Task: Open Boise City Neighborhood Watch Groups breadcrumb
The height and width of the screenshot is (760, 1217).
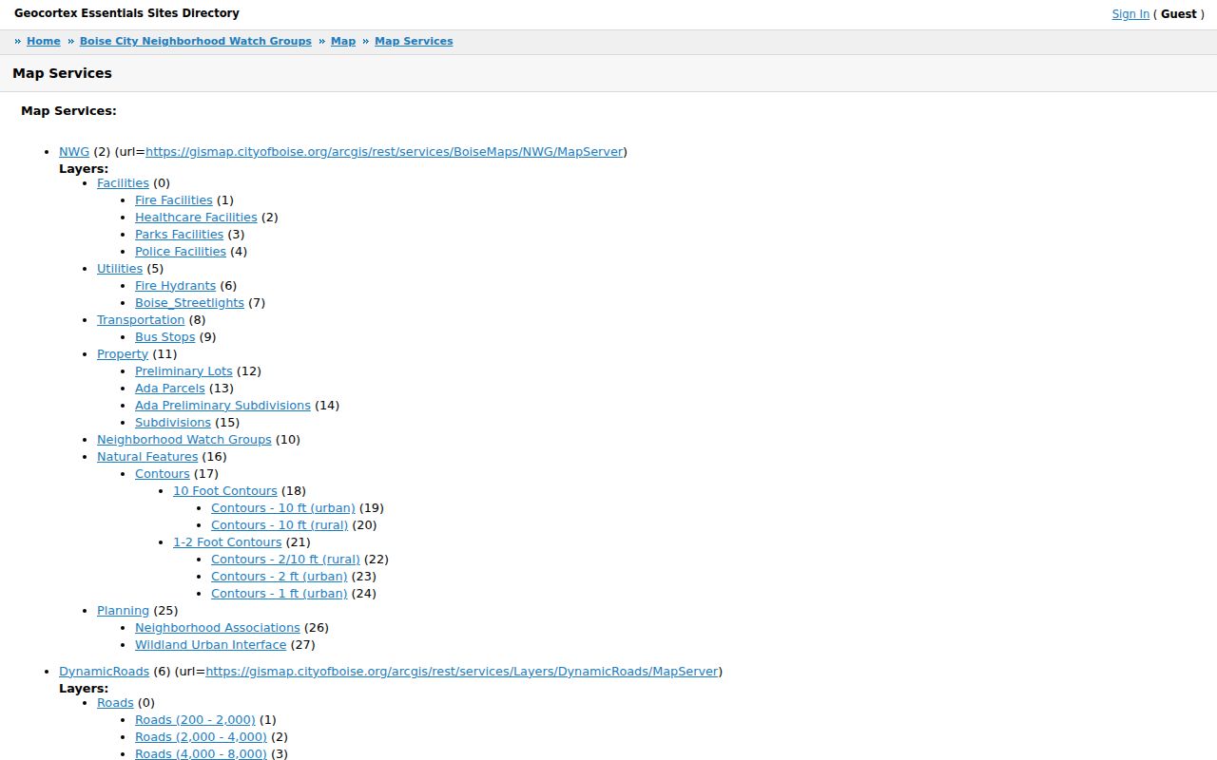Action: point(196,41)
